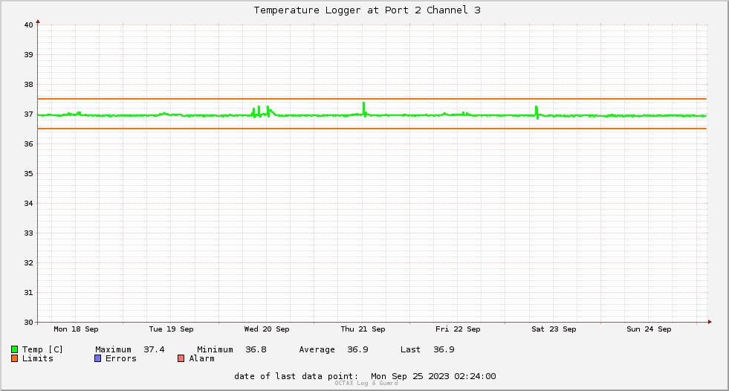Click the lower orange limit line at 36.5

click(372, 129)
